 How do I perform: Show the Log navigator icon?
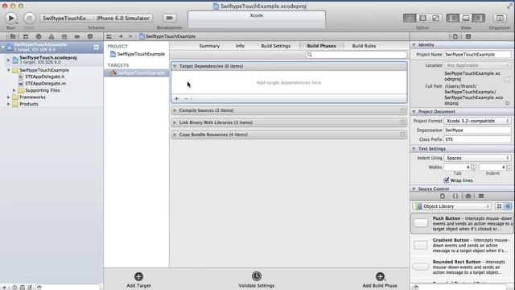pos(90,36)
